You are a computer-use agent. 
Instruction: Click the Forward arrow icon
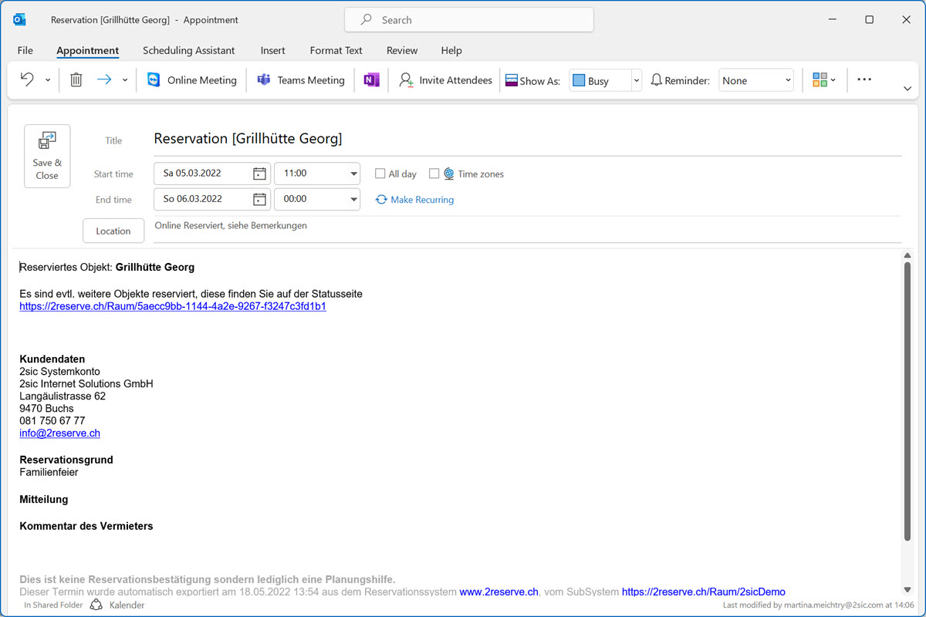[104, 79]
